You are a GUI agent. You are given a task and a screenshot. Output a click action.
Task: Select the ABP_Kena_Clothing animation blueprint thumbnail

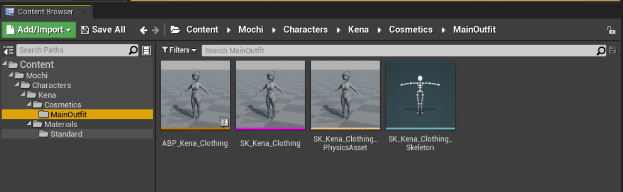coord(195,95)
